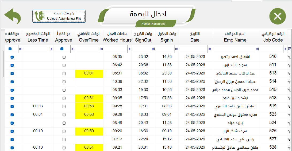
Task: Check the overtime Approve box for employee 528
Action: pyautogui.click(x=64, y=148)
